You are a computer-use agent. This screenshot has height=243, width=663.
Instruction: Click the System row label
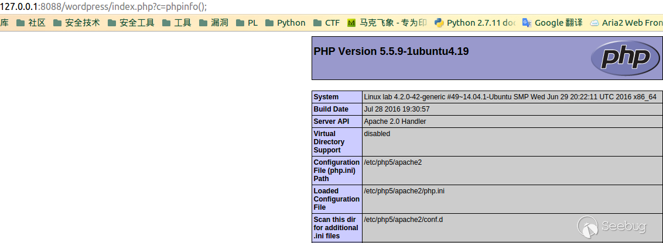tap(326, 97)
